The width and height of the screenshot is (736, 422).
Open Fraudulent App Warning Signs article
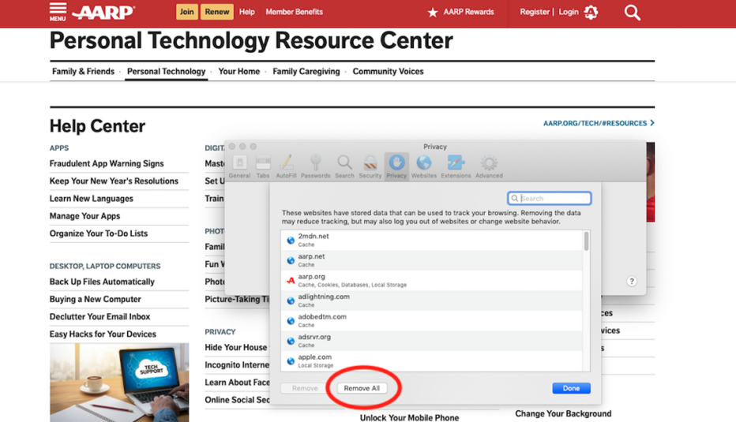tap(107, 163)
